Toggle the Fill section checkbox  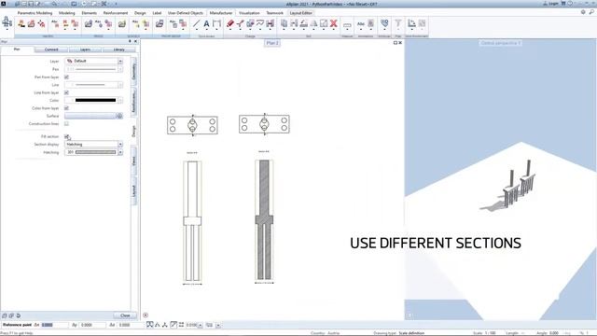66,136
